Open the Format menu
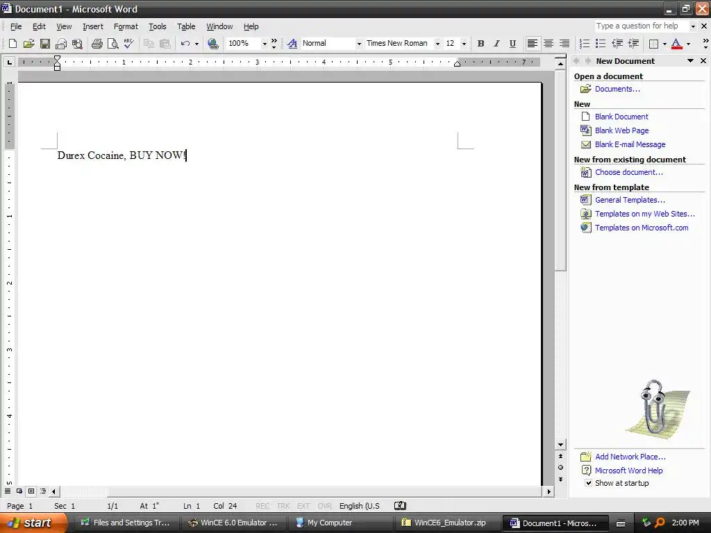 [126, 26]
